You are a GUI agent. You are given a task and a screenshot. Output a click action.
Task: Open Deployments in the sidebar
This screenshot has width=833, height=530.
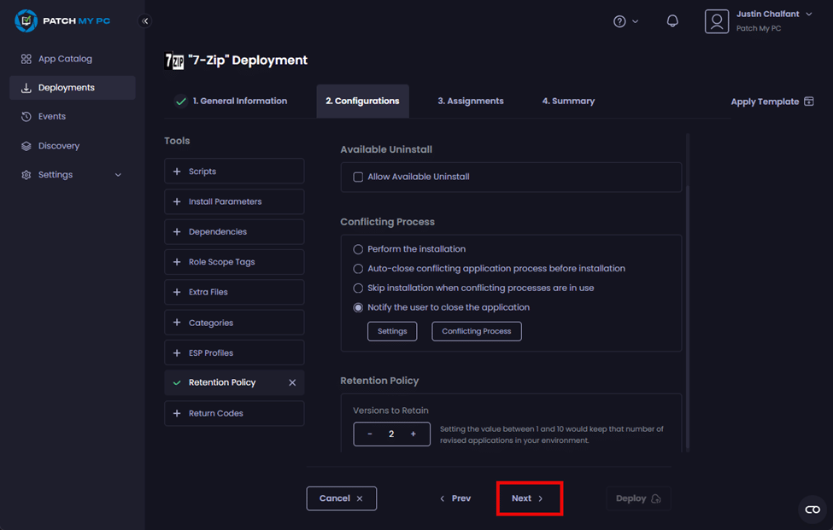[x=66, y=88]
